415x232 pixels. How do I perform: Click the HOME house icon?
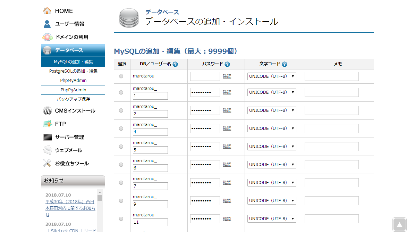click(47, 11)
